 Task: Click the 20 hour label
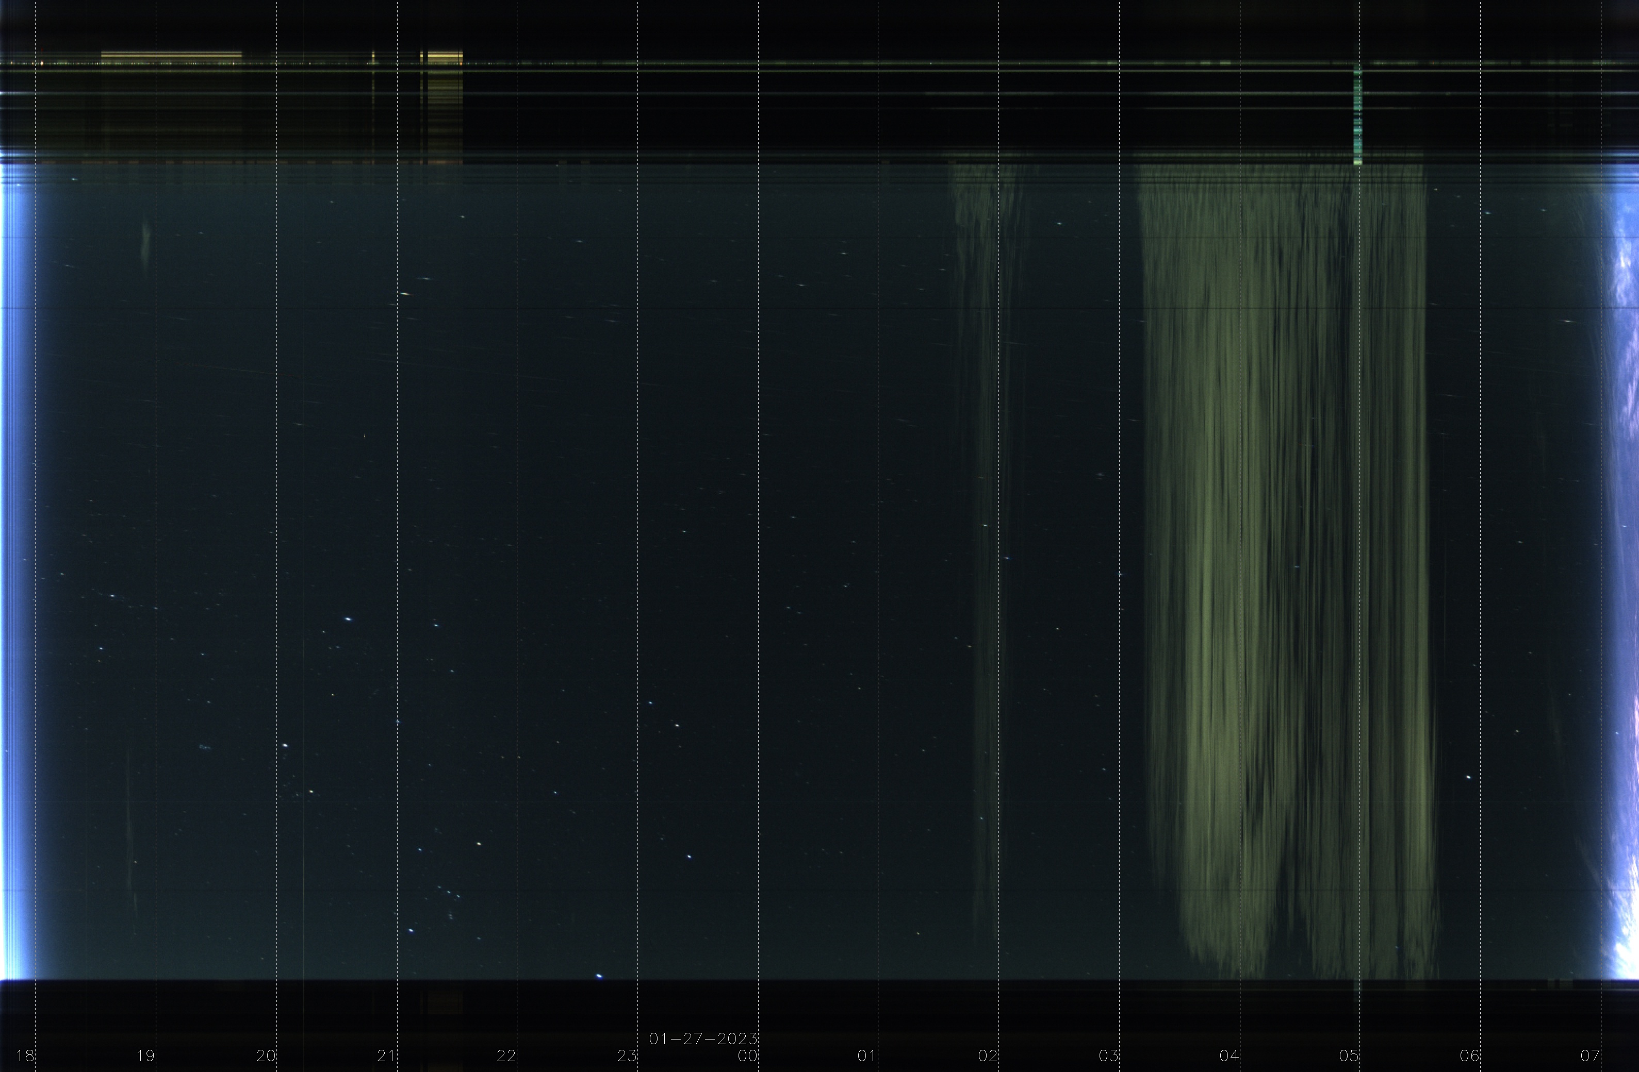click(x=267, y=1055)
